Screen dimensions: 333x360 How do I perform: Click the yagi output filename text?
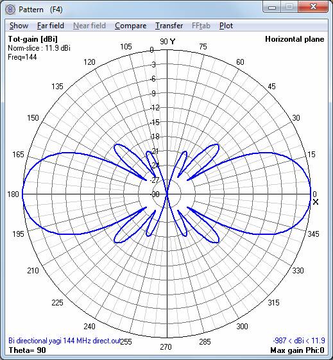[65, 341]
